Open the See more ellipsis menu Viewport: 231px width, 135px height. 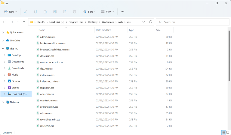pyautogui.click(x=122, y=12)
